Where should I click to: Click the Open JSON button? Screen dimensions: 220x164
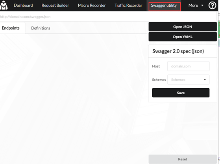point(183,27)
